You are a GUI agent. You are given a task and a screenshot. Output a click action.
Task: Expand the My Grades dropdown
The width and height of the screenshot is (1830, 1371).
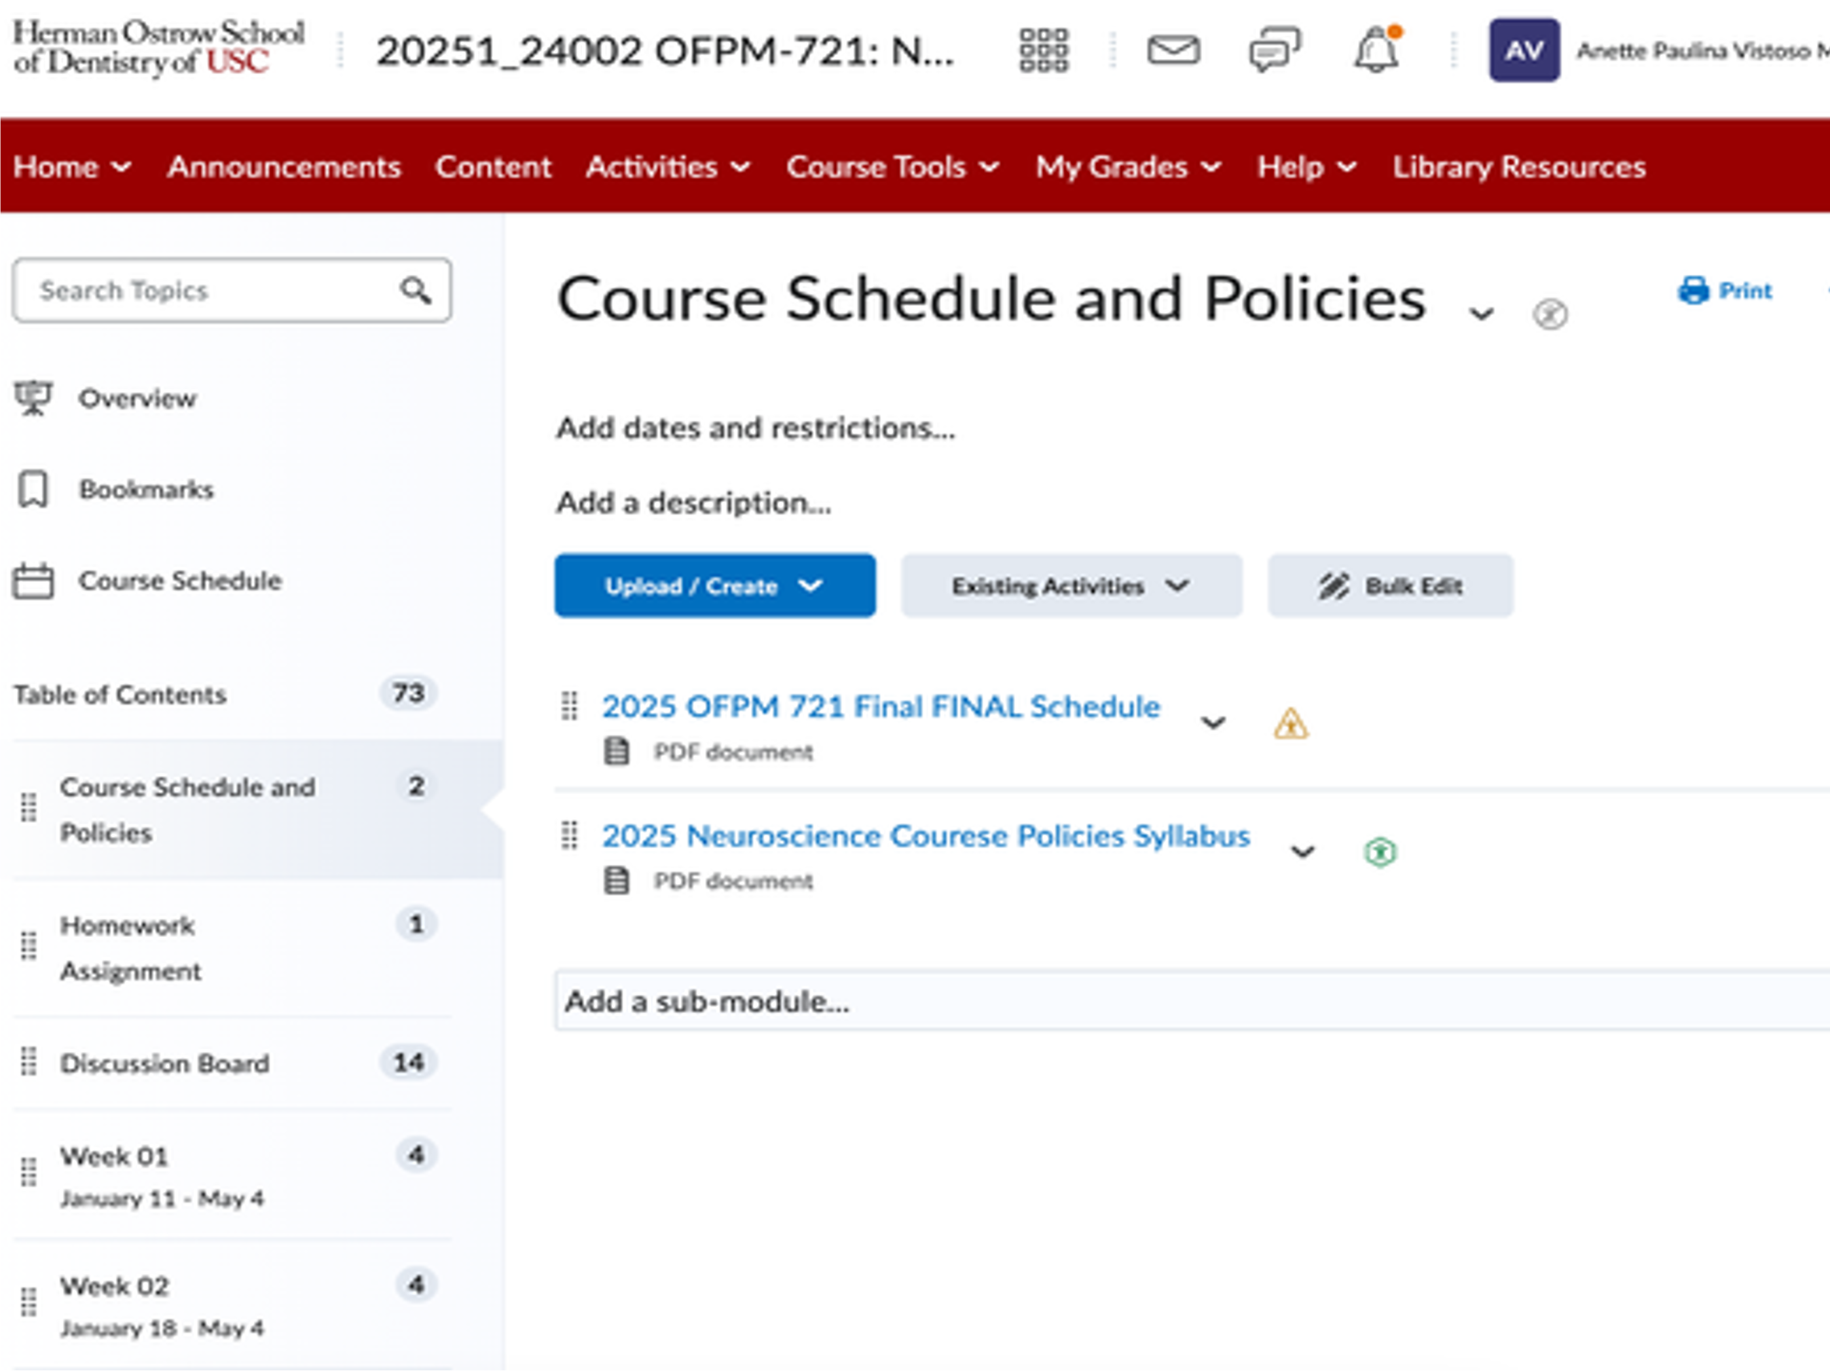click(1129, 167)
